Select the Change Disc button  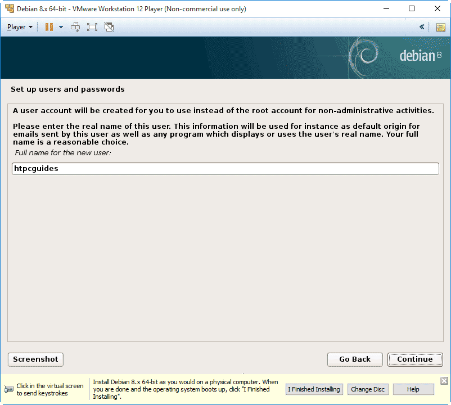(x=368, y=389)
